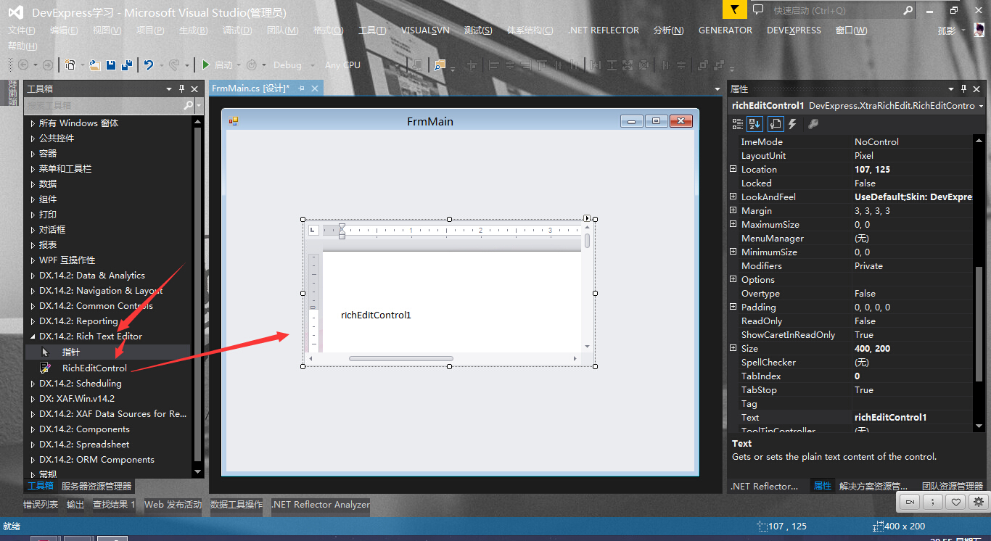Click the Undo arrow icon

click(148, 65)
